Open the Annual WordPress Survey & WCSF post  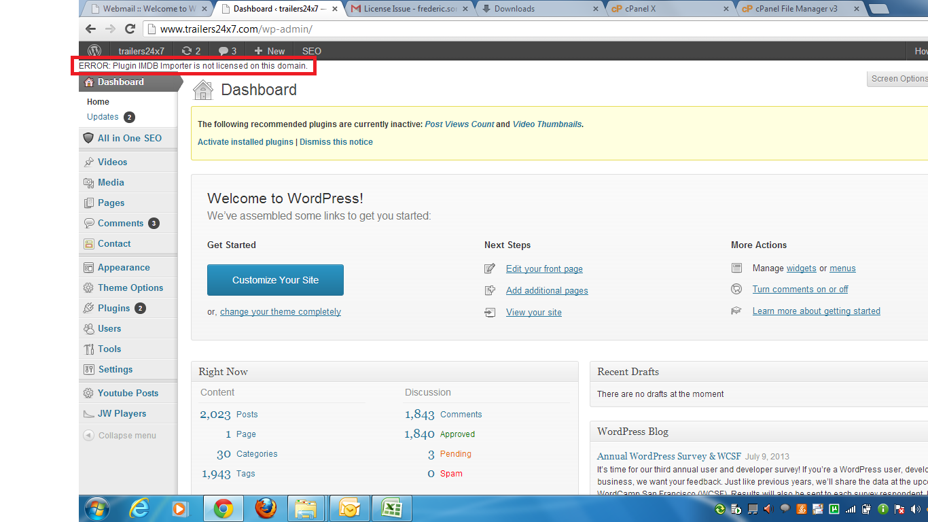click(669, 456)
